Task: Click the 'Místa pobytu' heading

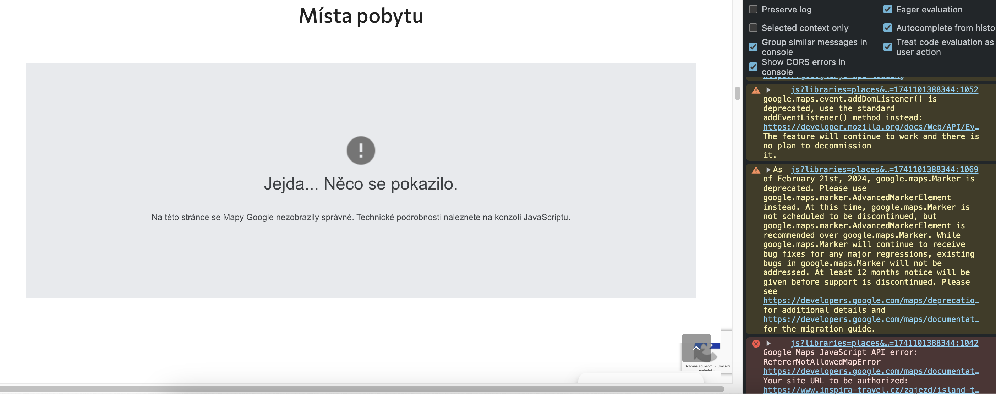Action: pos(361,16)
